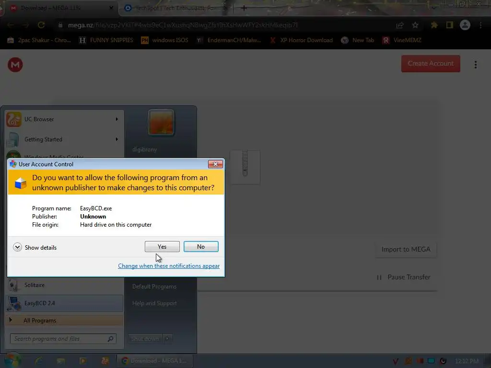Click No in User Account Control dialog
The height and width of the screenshot is (368, 491).
point(201,247)
